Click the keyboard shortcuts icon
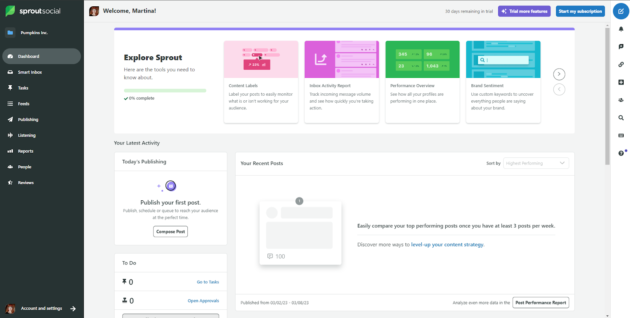 click(x=621, y=135)
